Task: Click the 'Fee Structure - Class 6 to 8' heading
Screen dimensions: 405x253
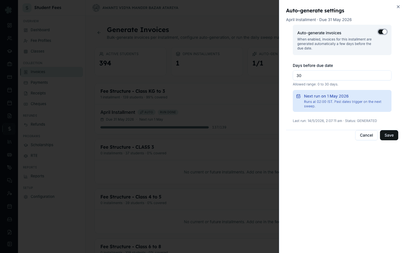Action: (x=131, y=247)
